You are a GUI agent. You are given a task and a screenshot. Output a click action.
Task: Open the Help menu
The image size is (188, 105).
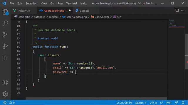[83, 3]
